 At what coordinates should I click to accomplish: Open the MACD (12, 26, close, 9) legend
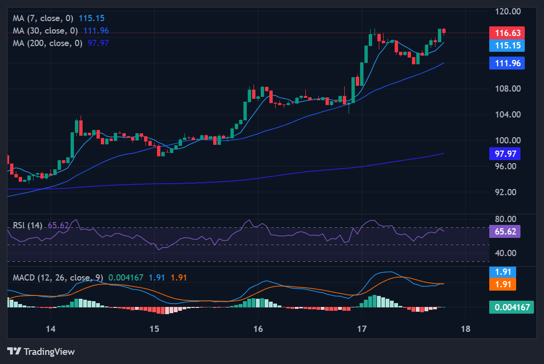[58, 277]
